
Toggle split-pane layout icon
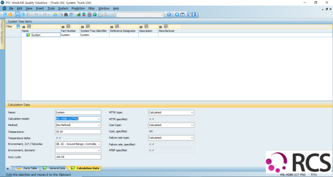(x=182, y=15)
